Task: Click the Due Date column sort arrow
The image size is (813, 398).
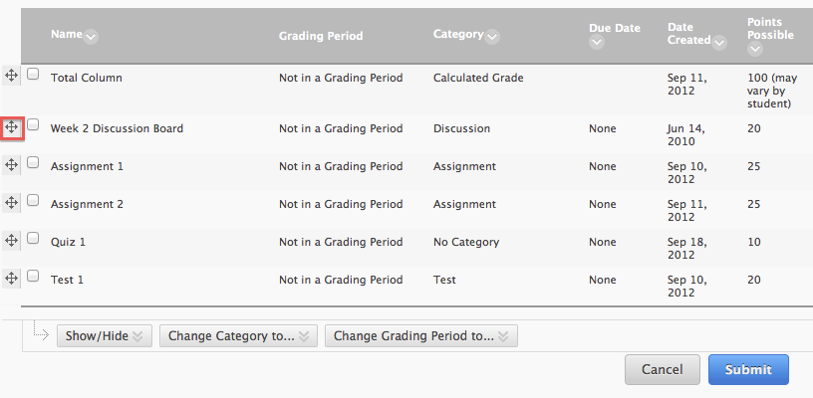Action: [596, 43]
